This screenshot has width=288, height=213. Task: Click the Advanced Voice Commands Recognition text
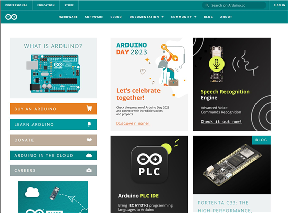[x=221, y=110]
